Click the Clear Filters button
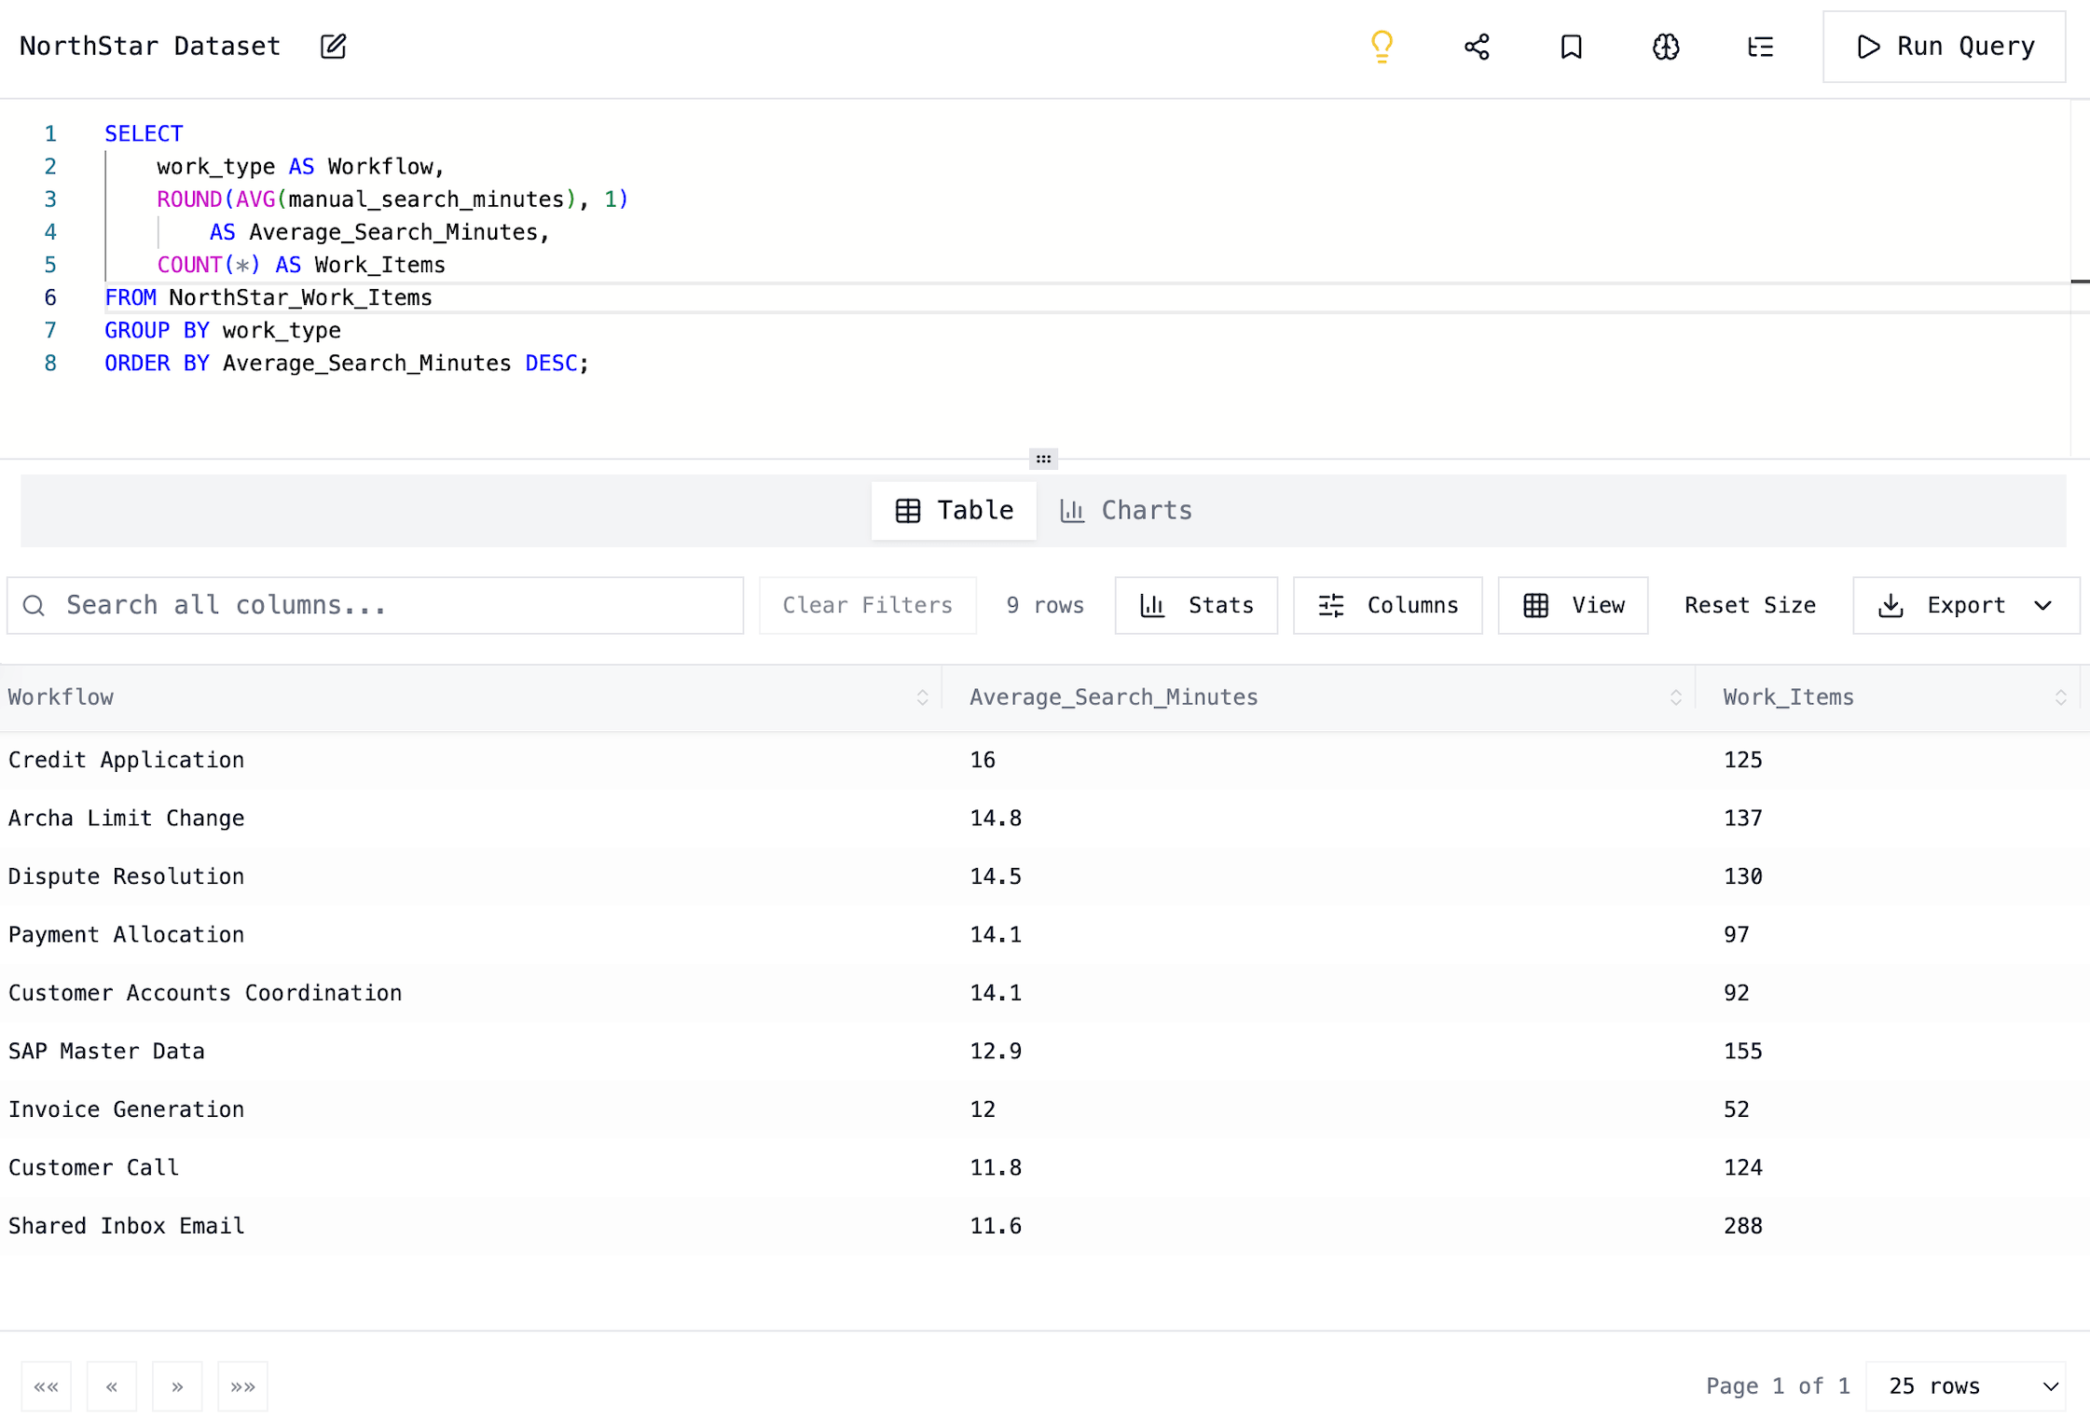This screenshot has width=2090, height=1419. coord(867,605)
